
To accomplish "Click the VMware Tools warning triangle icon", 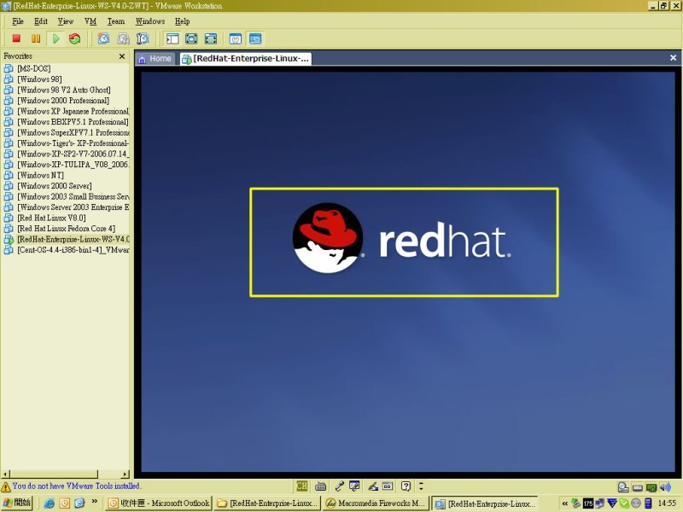I will point(6,486).
